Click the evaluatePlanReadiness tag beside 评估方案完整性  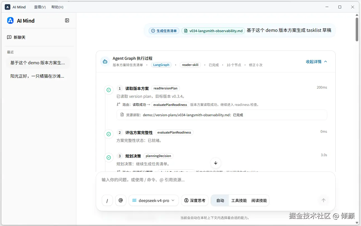174,132
